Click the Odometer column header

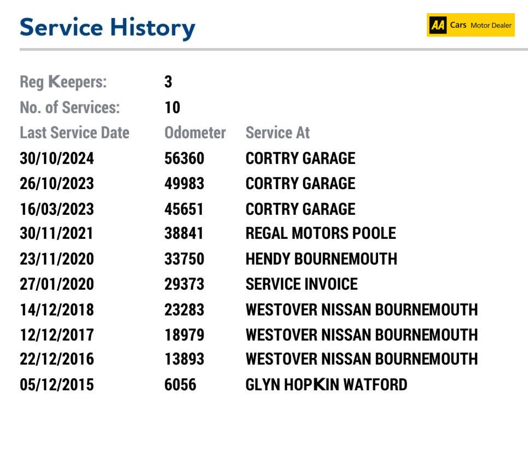[195, 133]
